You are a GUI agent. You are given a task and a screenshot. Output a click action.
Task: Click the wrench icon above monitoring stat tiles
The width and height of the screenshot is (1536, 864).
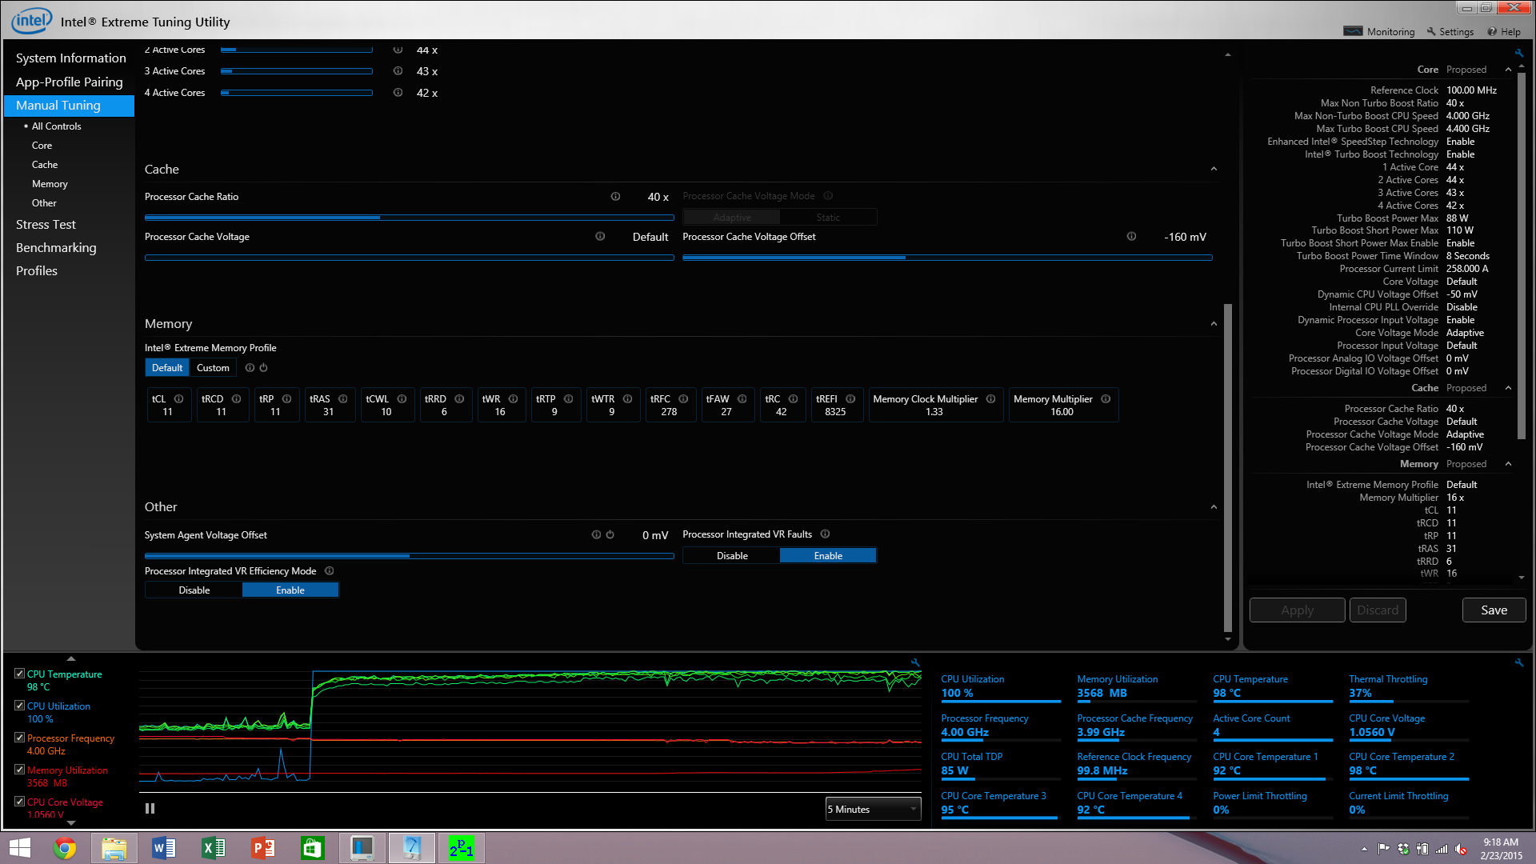click(x=1518, y=662)
